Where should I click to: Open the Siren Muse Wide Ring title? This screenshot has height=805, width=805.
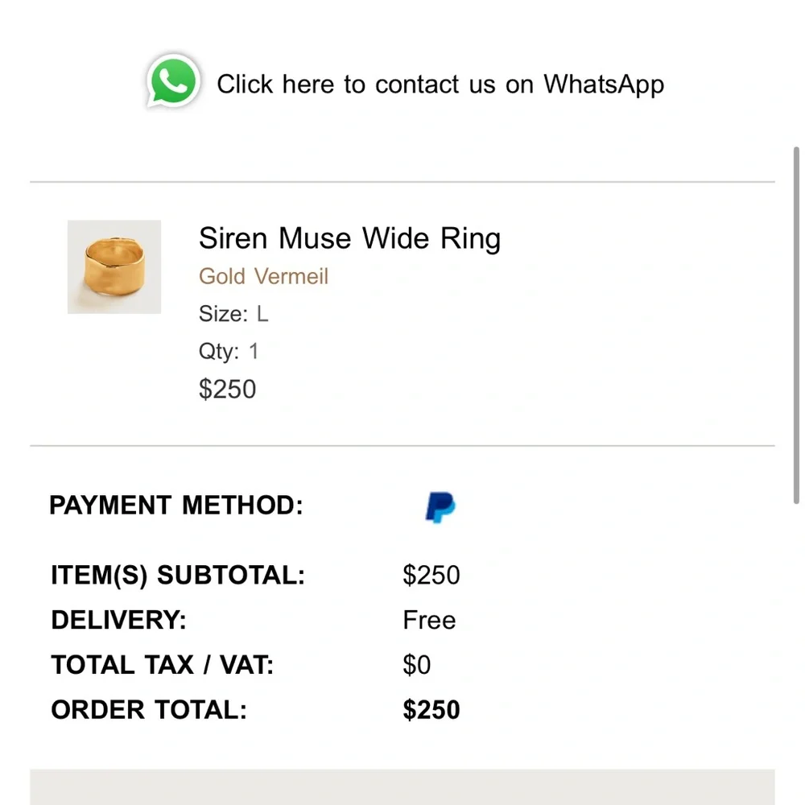349,238
